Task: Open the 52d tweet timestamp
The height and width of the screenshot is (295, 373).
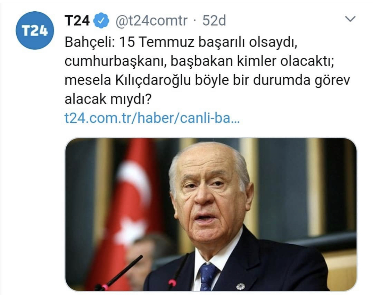Action: [x=214, y=21]
